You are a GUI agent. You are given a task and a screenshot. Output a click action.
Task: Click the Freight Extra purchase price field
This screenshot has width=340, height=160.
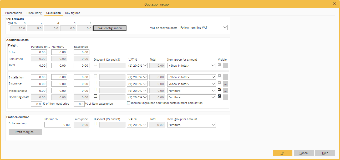(x=39, y=52)
